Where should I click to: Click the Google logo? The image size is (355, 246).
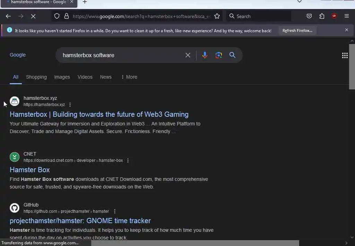coord(18,55)
